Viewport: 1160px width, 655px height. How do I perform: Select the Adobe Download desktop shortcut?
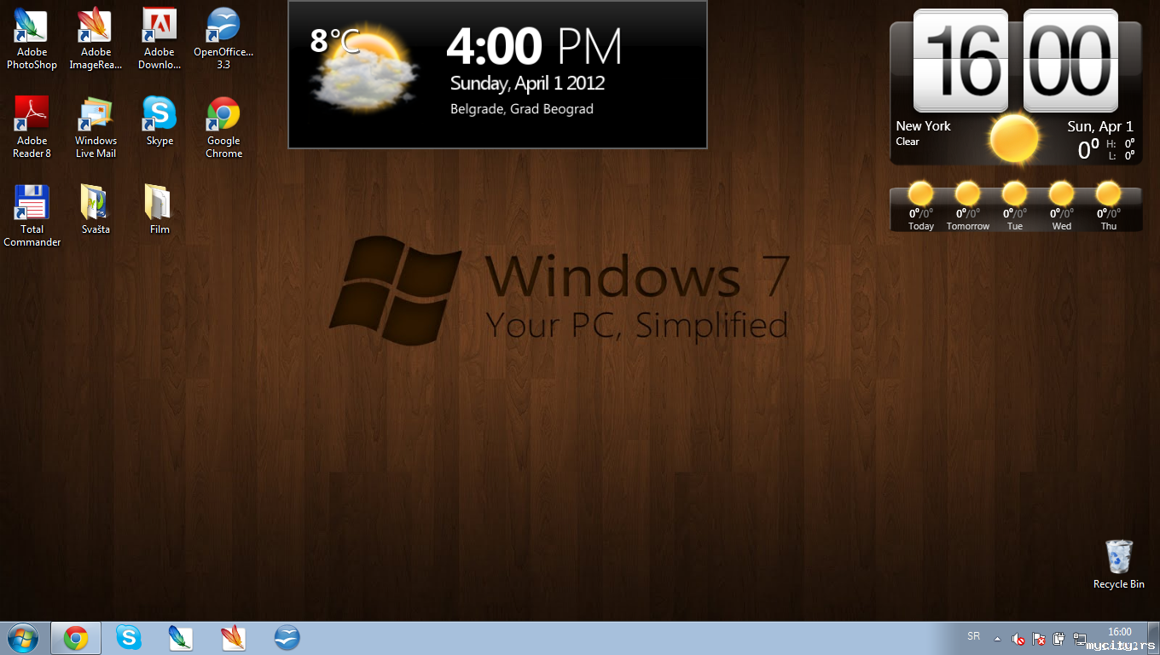(x=159, y=39)
